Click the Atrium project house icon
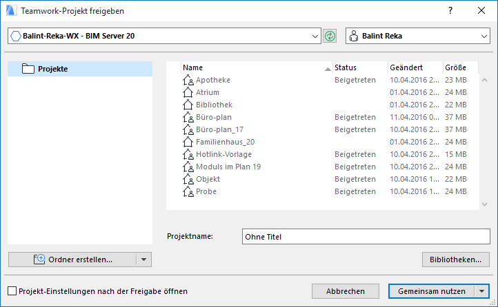 point(188,93)
